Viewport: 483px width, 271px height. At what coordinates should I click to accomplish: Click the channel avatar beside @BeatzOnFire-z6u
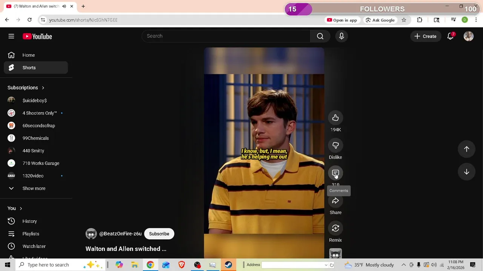click(91, 234)
